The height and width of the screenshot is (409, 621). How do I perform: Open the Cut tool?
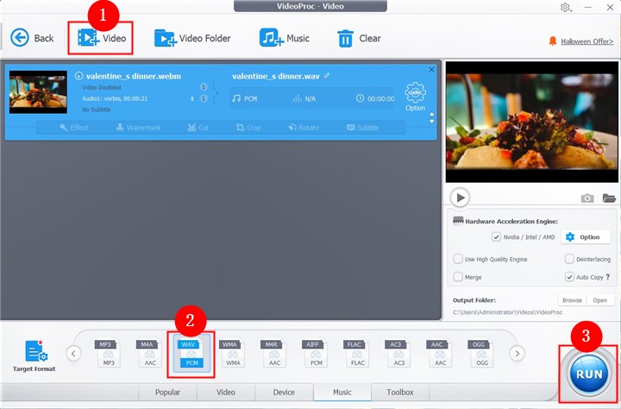tap(198, 127)
